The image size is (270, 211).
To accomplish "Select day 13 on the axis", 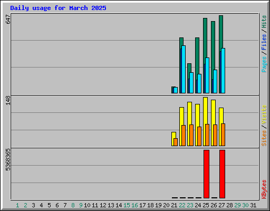I will coord(111,205).
